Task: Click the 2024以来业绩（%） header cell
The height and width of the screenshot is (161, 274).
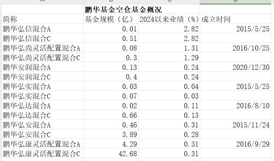Action: (x=169, y=19)
